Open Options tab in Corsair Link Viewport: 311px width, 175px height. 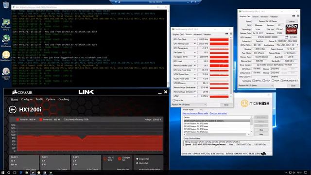(51, 99)
